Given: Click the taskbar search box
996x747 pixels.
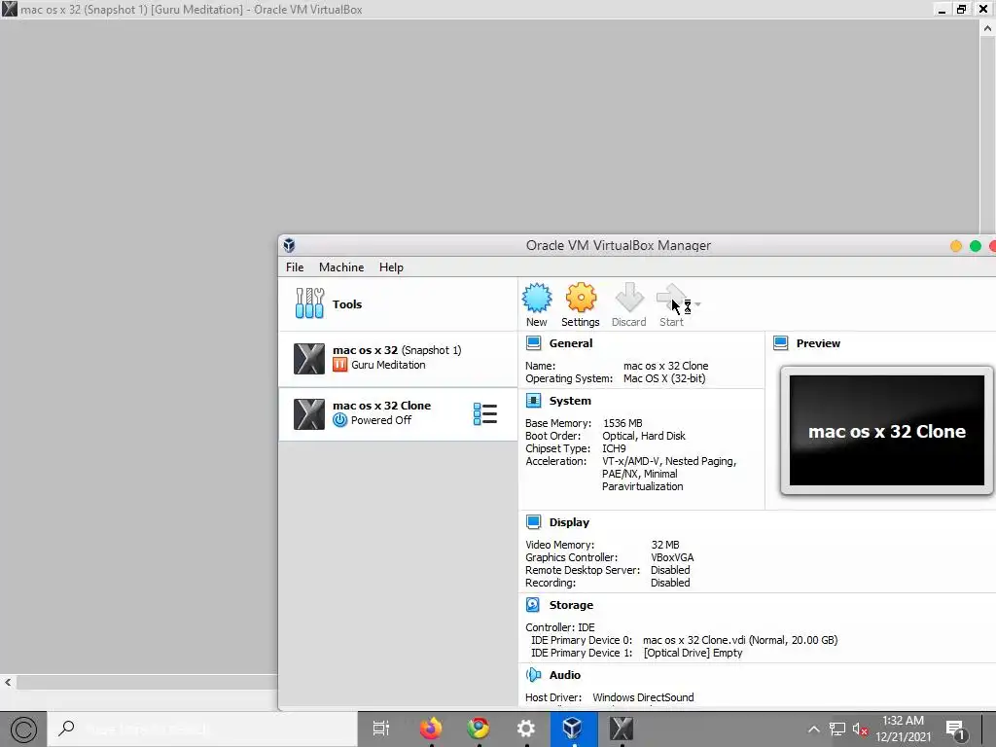Looking at the screenshot, I should click(202, 729).
